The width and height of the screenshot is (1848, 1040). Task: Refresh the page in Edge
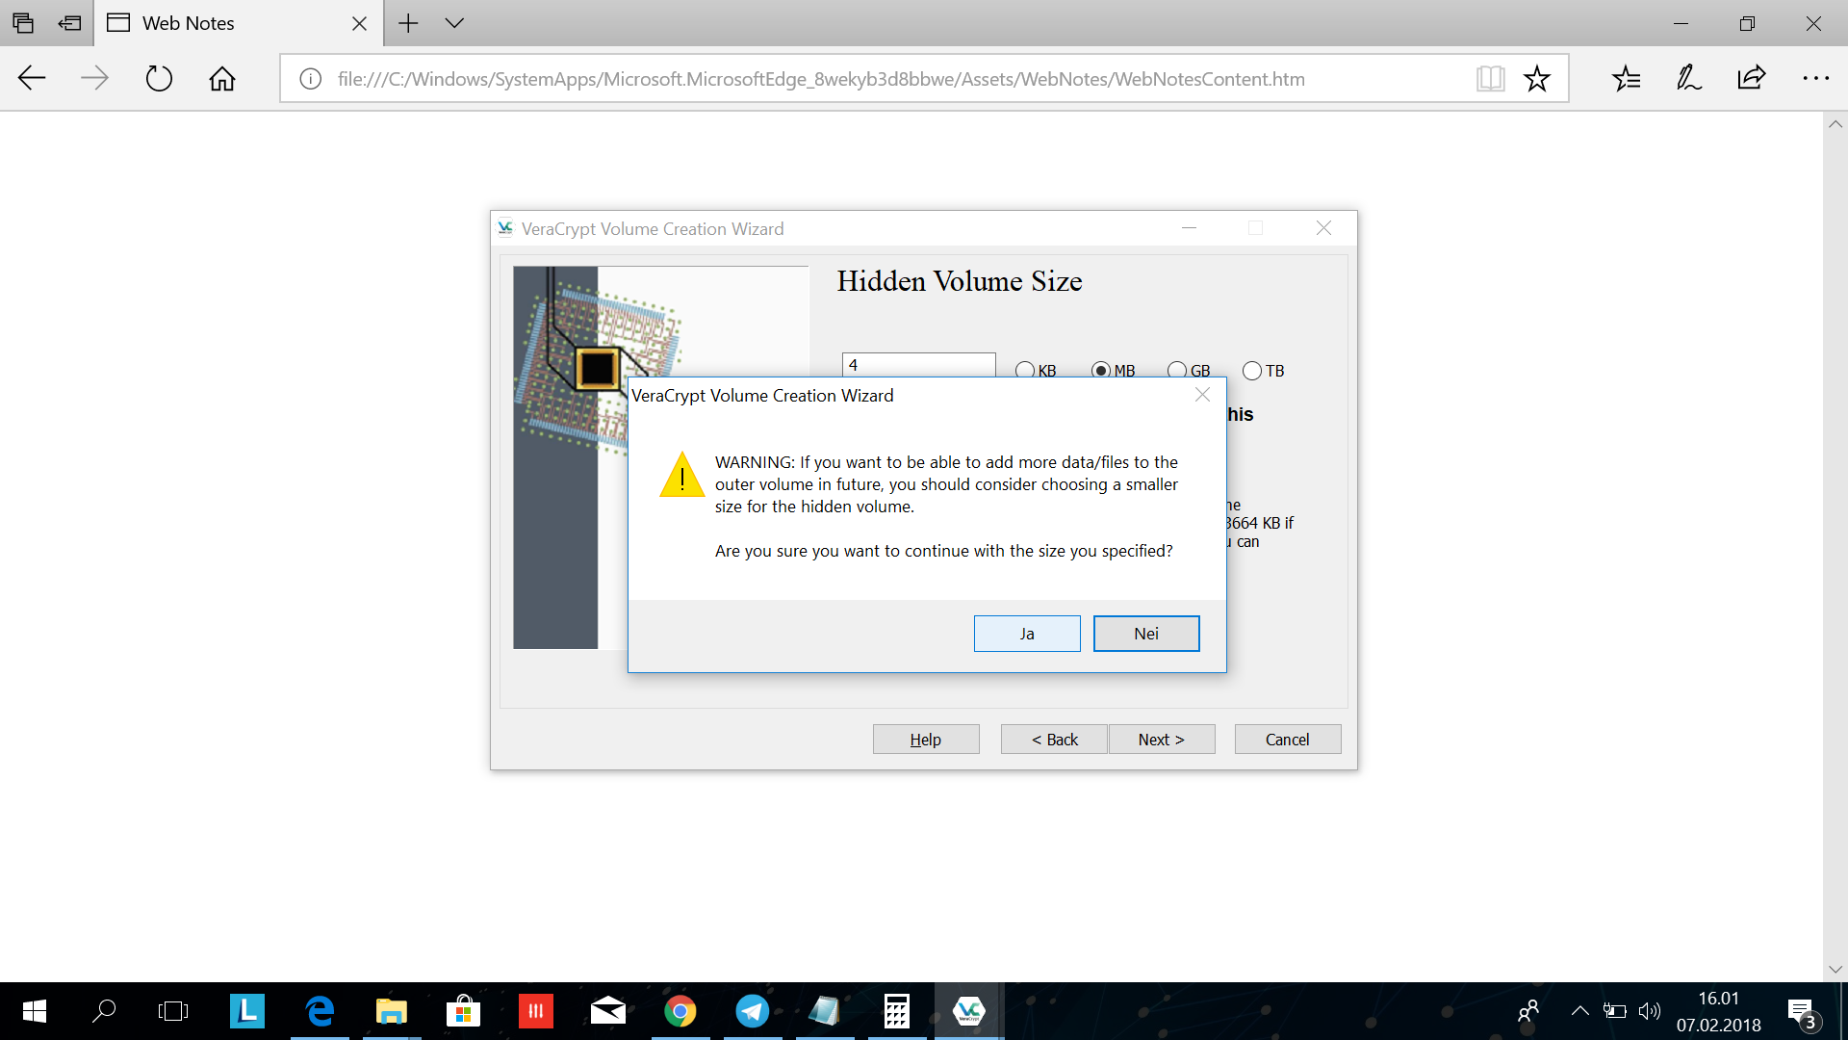[159, 78]
